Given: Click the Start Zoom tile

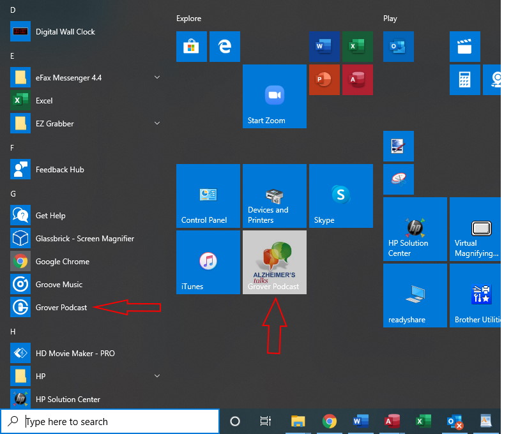Looking at the screenshot, I should [275, 96].
